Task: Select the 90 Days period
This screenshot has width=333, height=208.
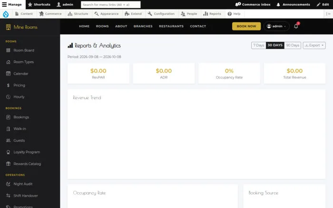Action: pos(293,46)
